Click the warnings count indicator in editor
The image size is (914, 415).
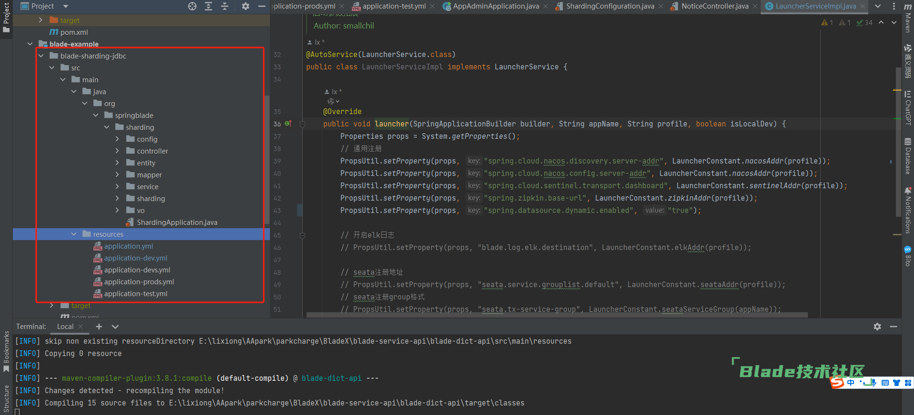pyautogui.click(x=827, y=22)
